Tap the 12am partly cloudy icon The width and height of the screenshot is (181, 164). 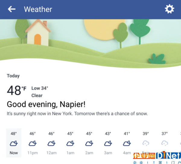click(51, 143)
